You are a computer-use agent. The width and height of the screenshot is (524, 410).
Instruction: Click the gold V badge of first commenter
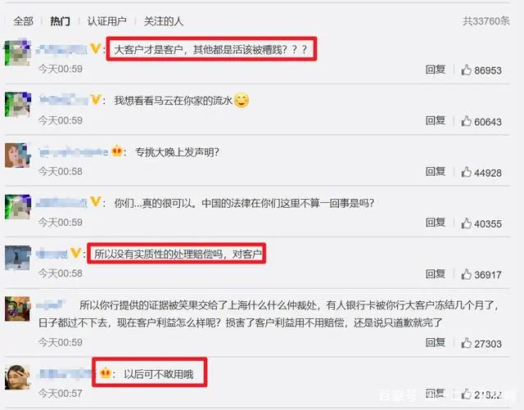click(96, 49)
